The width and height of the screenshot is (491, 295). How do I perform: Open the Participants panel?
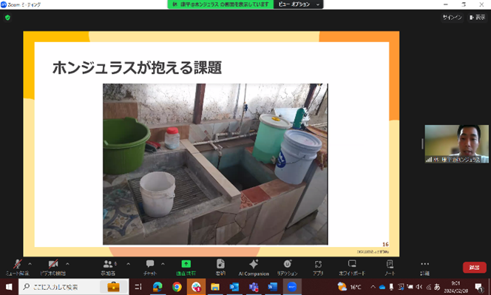(x=108, y=268)
